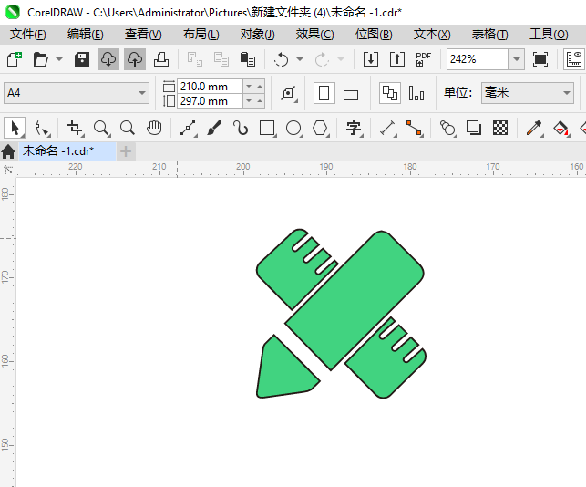
Task: Click the page height field 297.0 mm
Action: 210,101
